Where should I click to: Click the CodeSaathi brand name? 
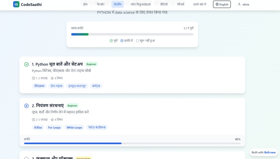[31, 5]
